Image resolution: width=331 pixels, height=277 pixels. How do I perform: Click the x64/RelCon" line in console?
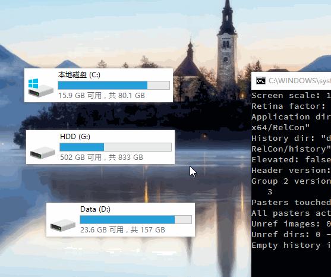[x=280, y=128]
